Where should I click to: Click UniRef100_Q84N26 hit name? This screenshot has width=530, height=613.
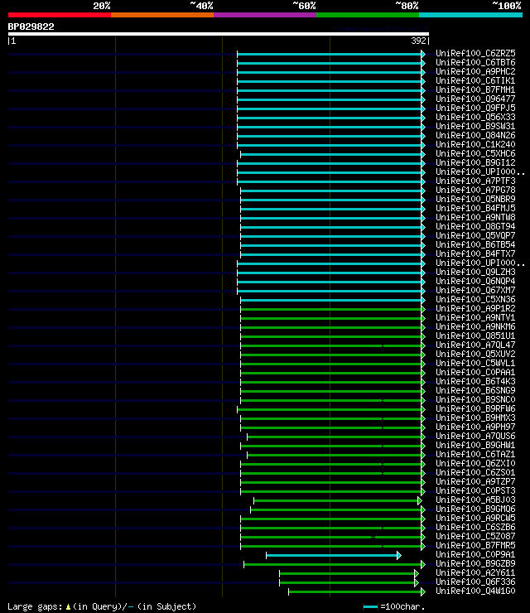(x=475, y=135)
